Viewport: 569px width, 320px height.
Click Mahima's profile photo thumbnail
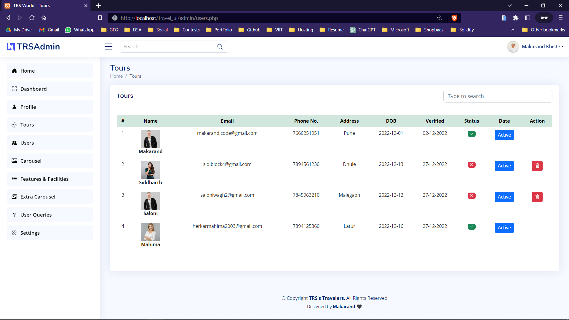pos(151,232)
